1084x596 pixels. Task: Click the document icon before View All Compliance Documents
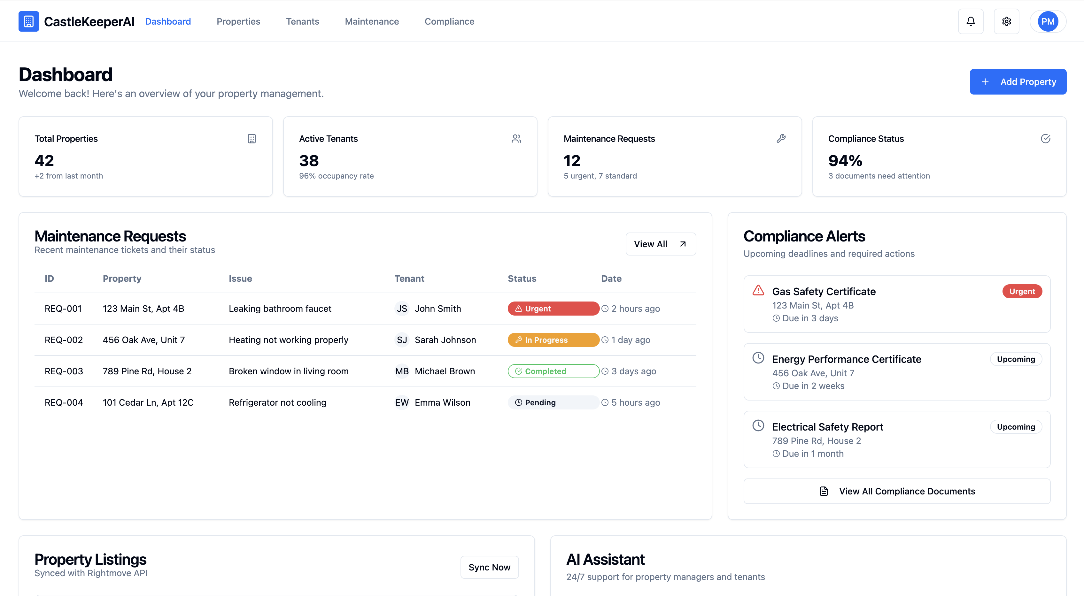[824, 491]
